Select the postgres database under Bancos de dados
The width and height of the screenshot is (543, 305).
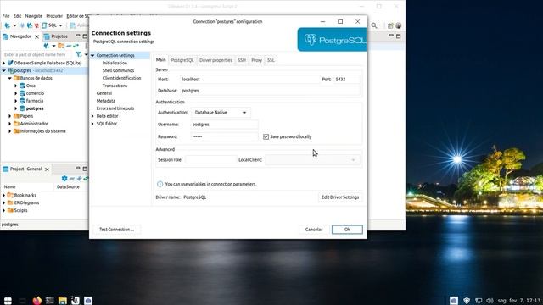tap(35, 108)
